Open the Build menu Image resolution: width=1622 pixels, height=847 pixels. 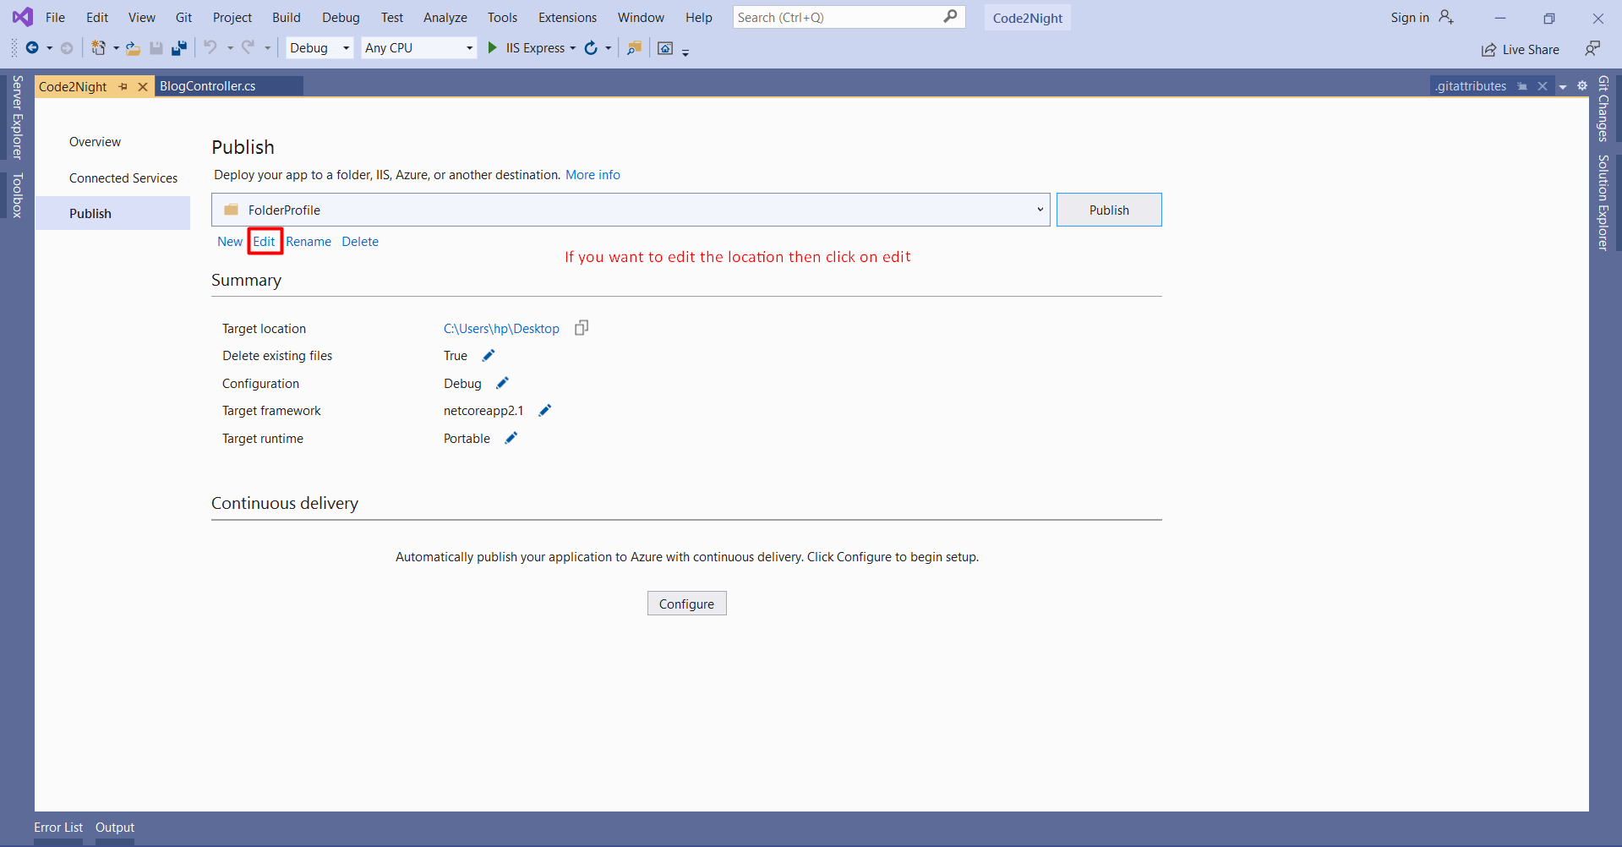[x=287, y=17]
